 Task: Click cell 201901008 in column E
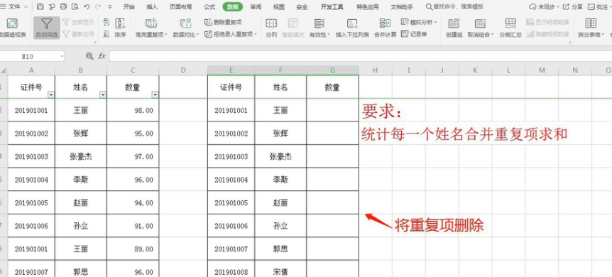point(231,271)
